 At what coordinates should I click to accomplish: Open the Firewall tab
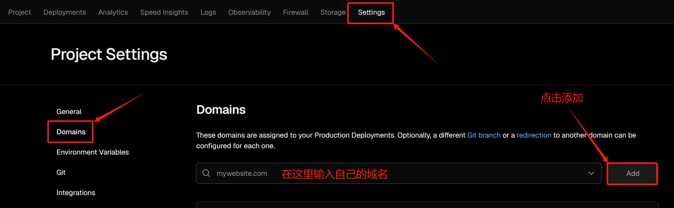click(x=295, y=12)
